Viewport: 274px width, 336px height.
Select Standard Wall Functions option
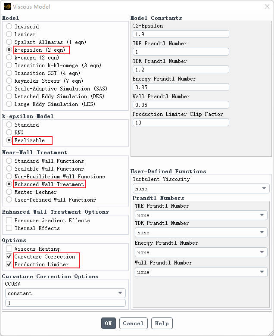click(x=9, y=161)
